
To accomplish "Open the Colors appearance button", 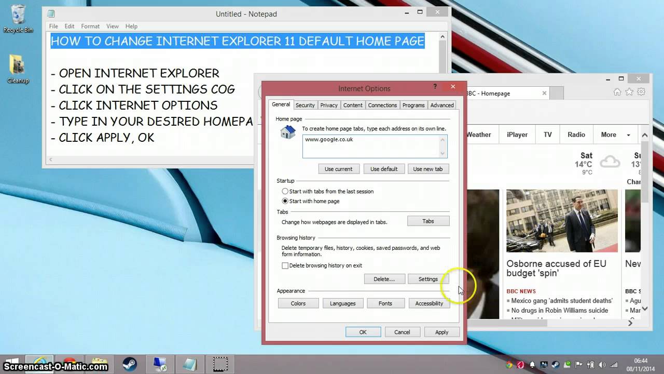I will [x=298, y=303].
